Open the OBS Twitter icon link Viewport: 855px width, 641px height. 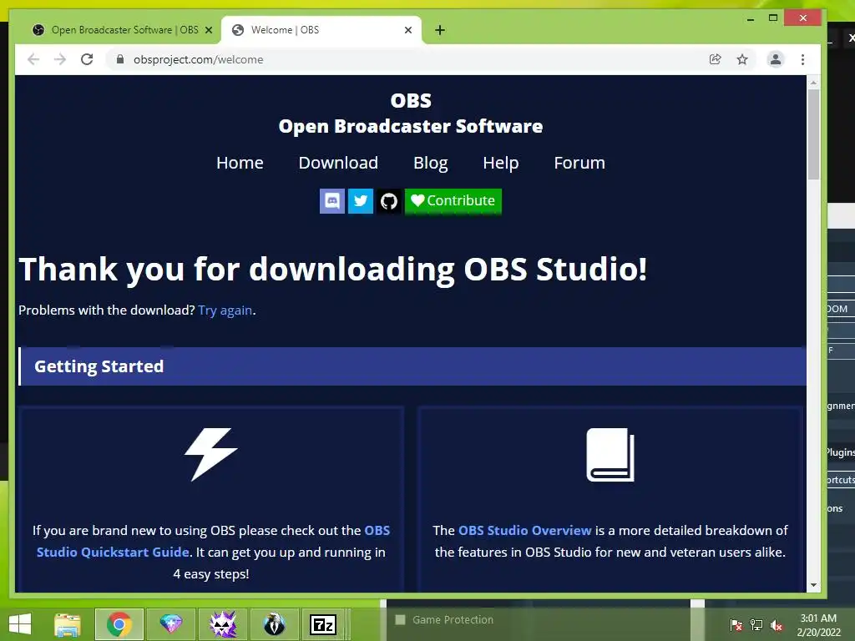coord(361,201)
